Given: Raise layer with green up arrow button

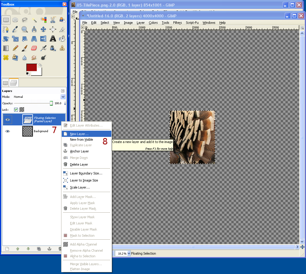Looking at the screenshot, I should tap(18, 249).
